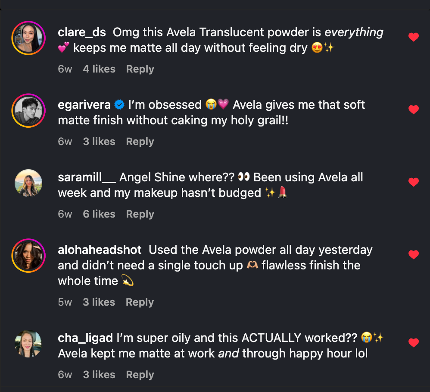Viewport: 430px width, 392px height.
Task: Reply to clare_ds's comment
Action: point(140,69)
